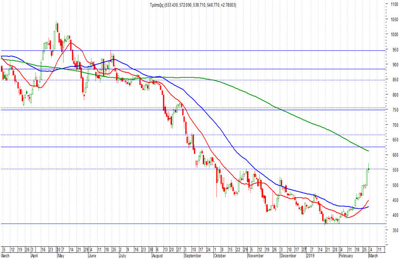Click the 850 price axis label

(395, 80)
